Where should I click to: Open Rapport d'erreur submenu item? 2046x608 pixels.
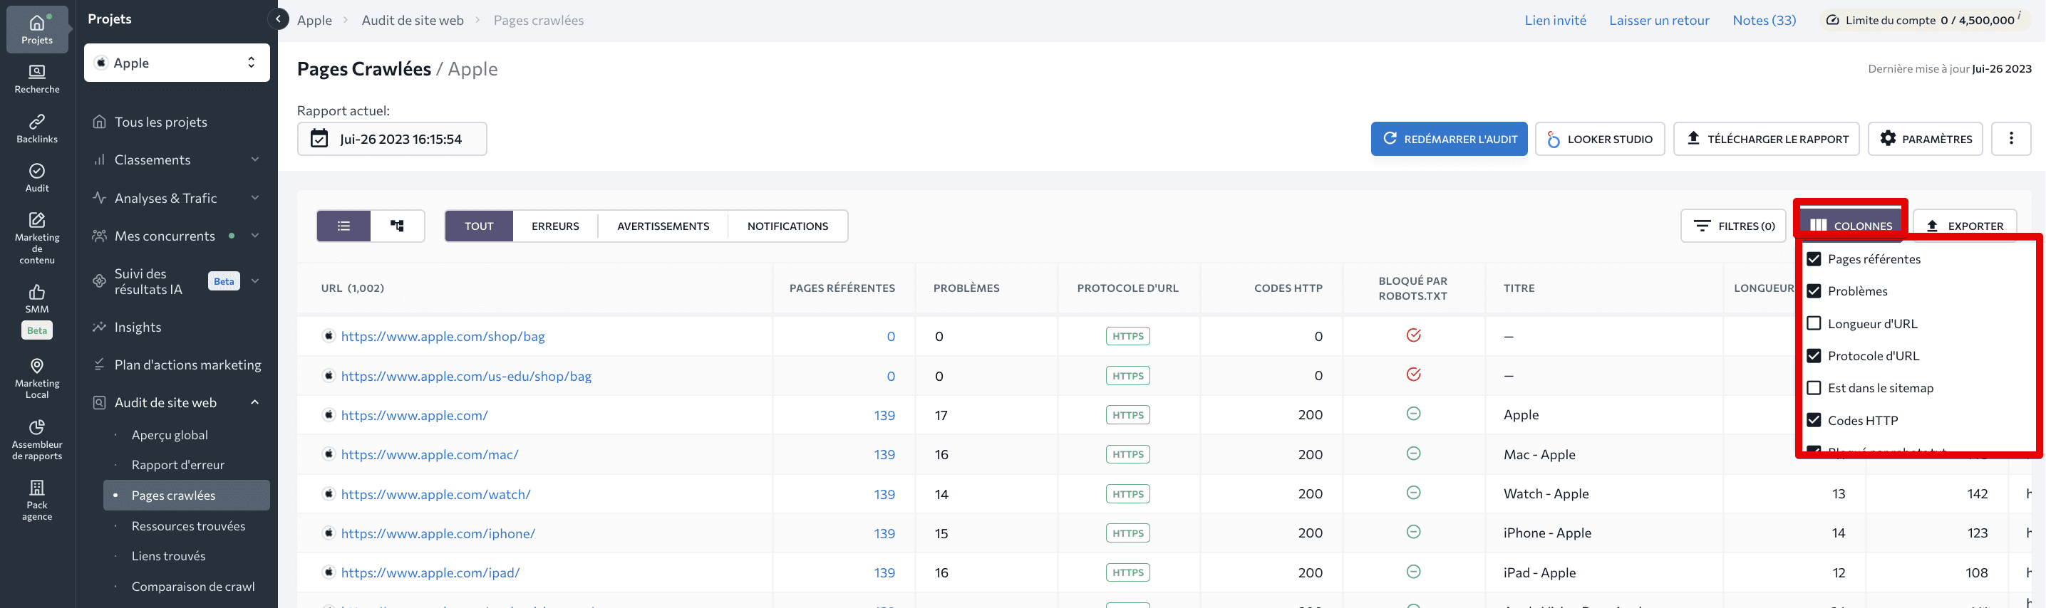178,464
